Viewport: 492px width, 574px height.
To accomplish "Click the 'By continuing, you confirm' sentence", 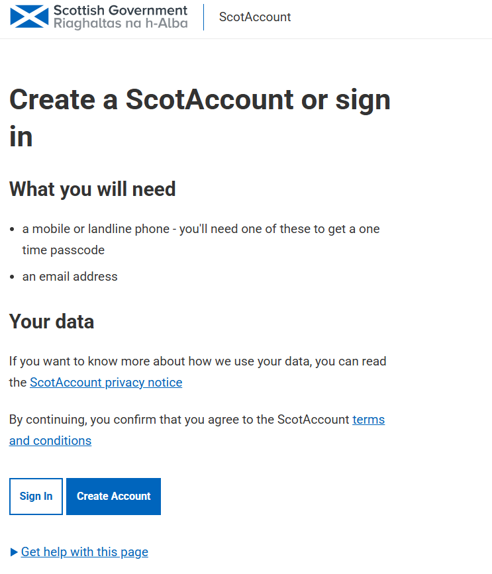I will (x=197, y=430).
